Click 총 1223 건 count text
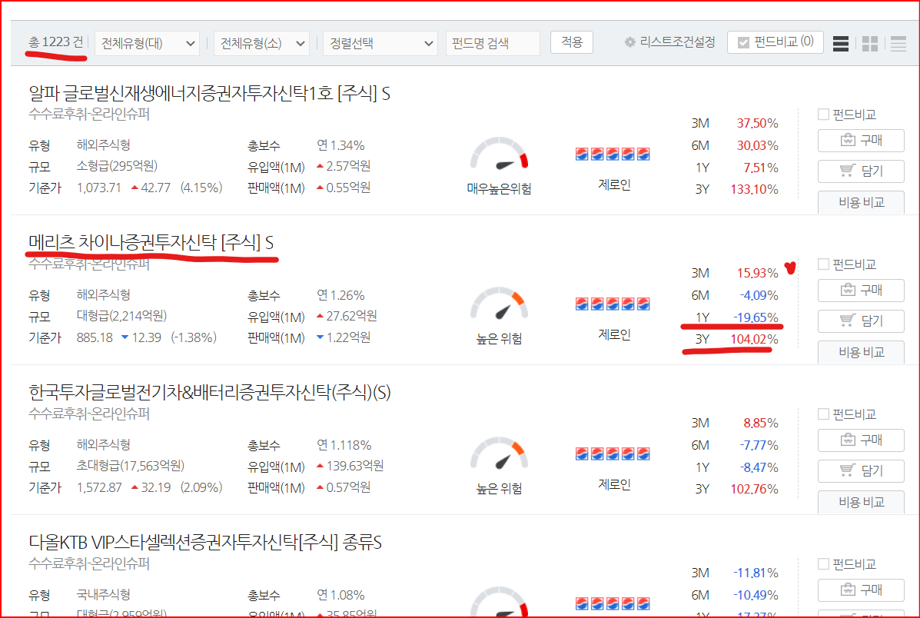The width and height of the screenshot is (920, 618). click(56, 42)
